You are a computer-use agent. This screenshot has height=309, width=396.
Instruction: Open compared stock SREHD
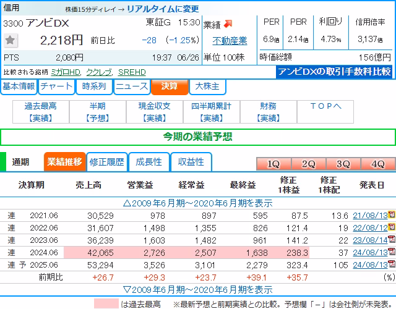pyautogui.click(x=132, y=72)
